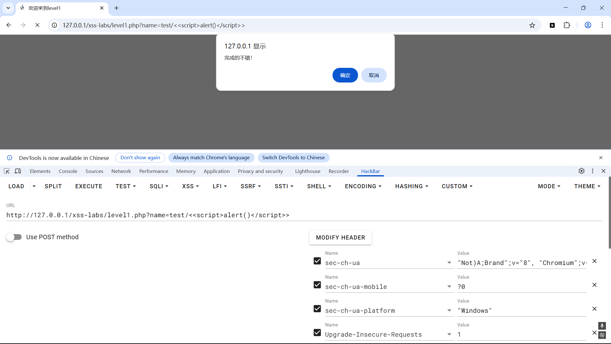Uncheck the sec-ch-ua header checkbox

[317, 261]
